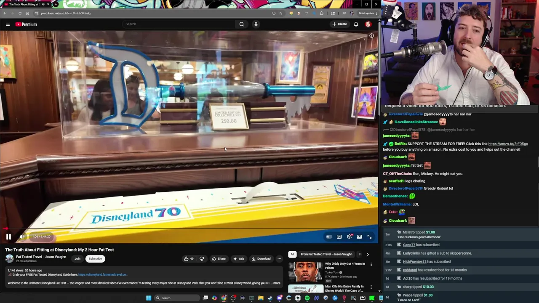Open Windows Start menu
Screen dimensions: 539x303
pyautogui.click(x=149, y=298)
